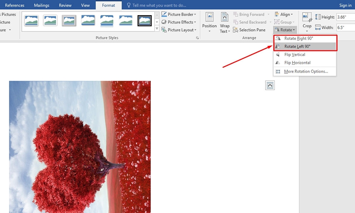
Task: Click the Position icon
Action: click(209, 17)
